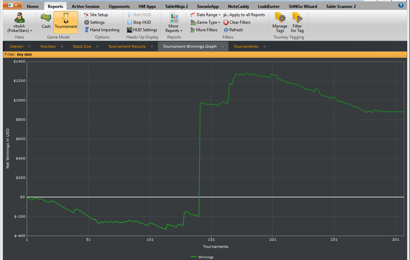This screenshot has width=410, height=260.
Task: Click the 151 x-axis tick label
Action: tap(211, 240)
